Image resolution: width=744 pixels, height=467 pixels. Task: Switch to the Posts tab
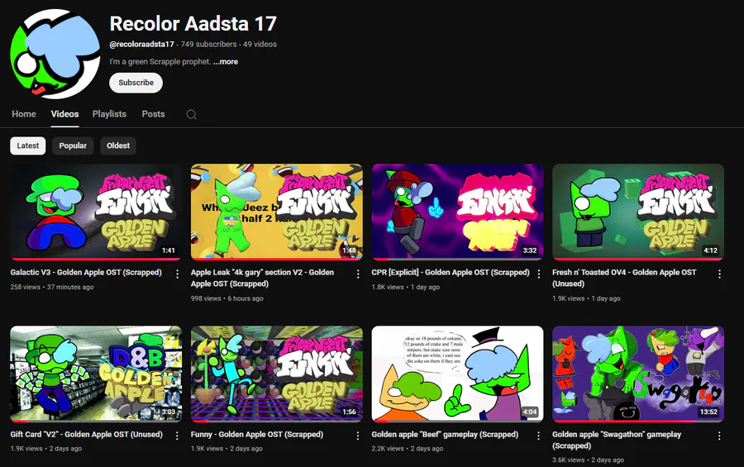[x=153, y=114]
